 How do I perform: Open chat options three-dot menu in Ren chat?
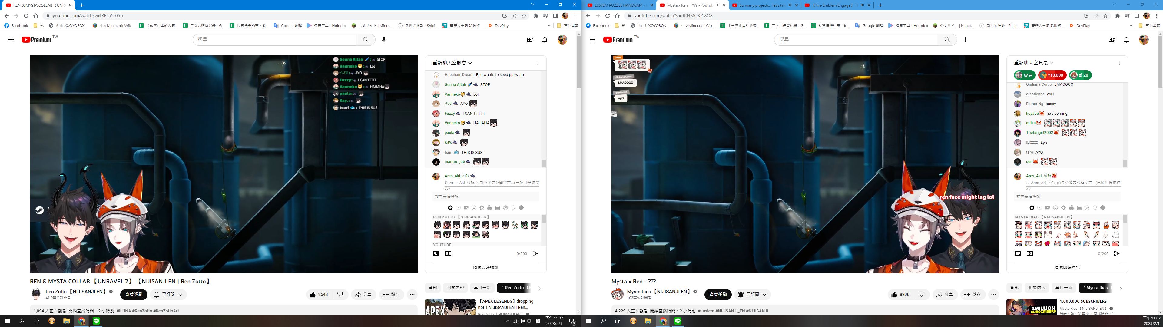538,63
